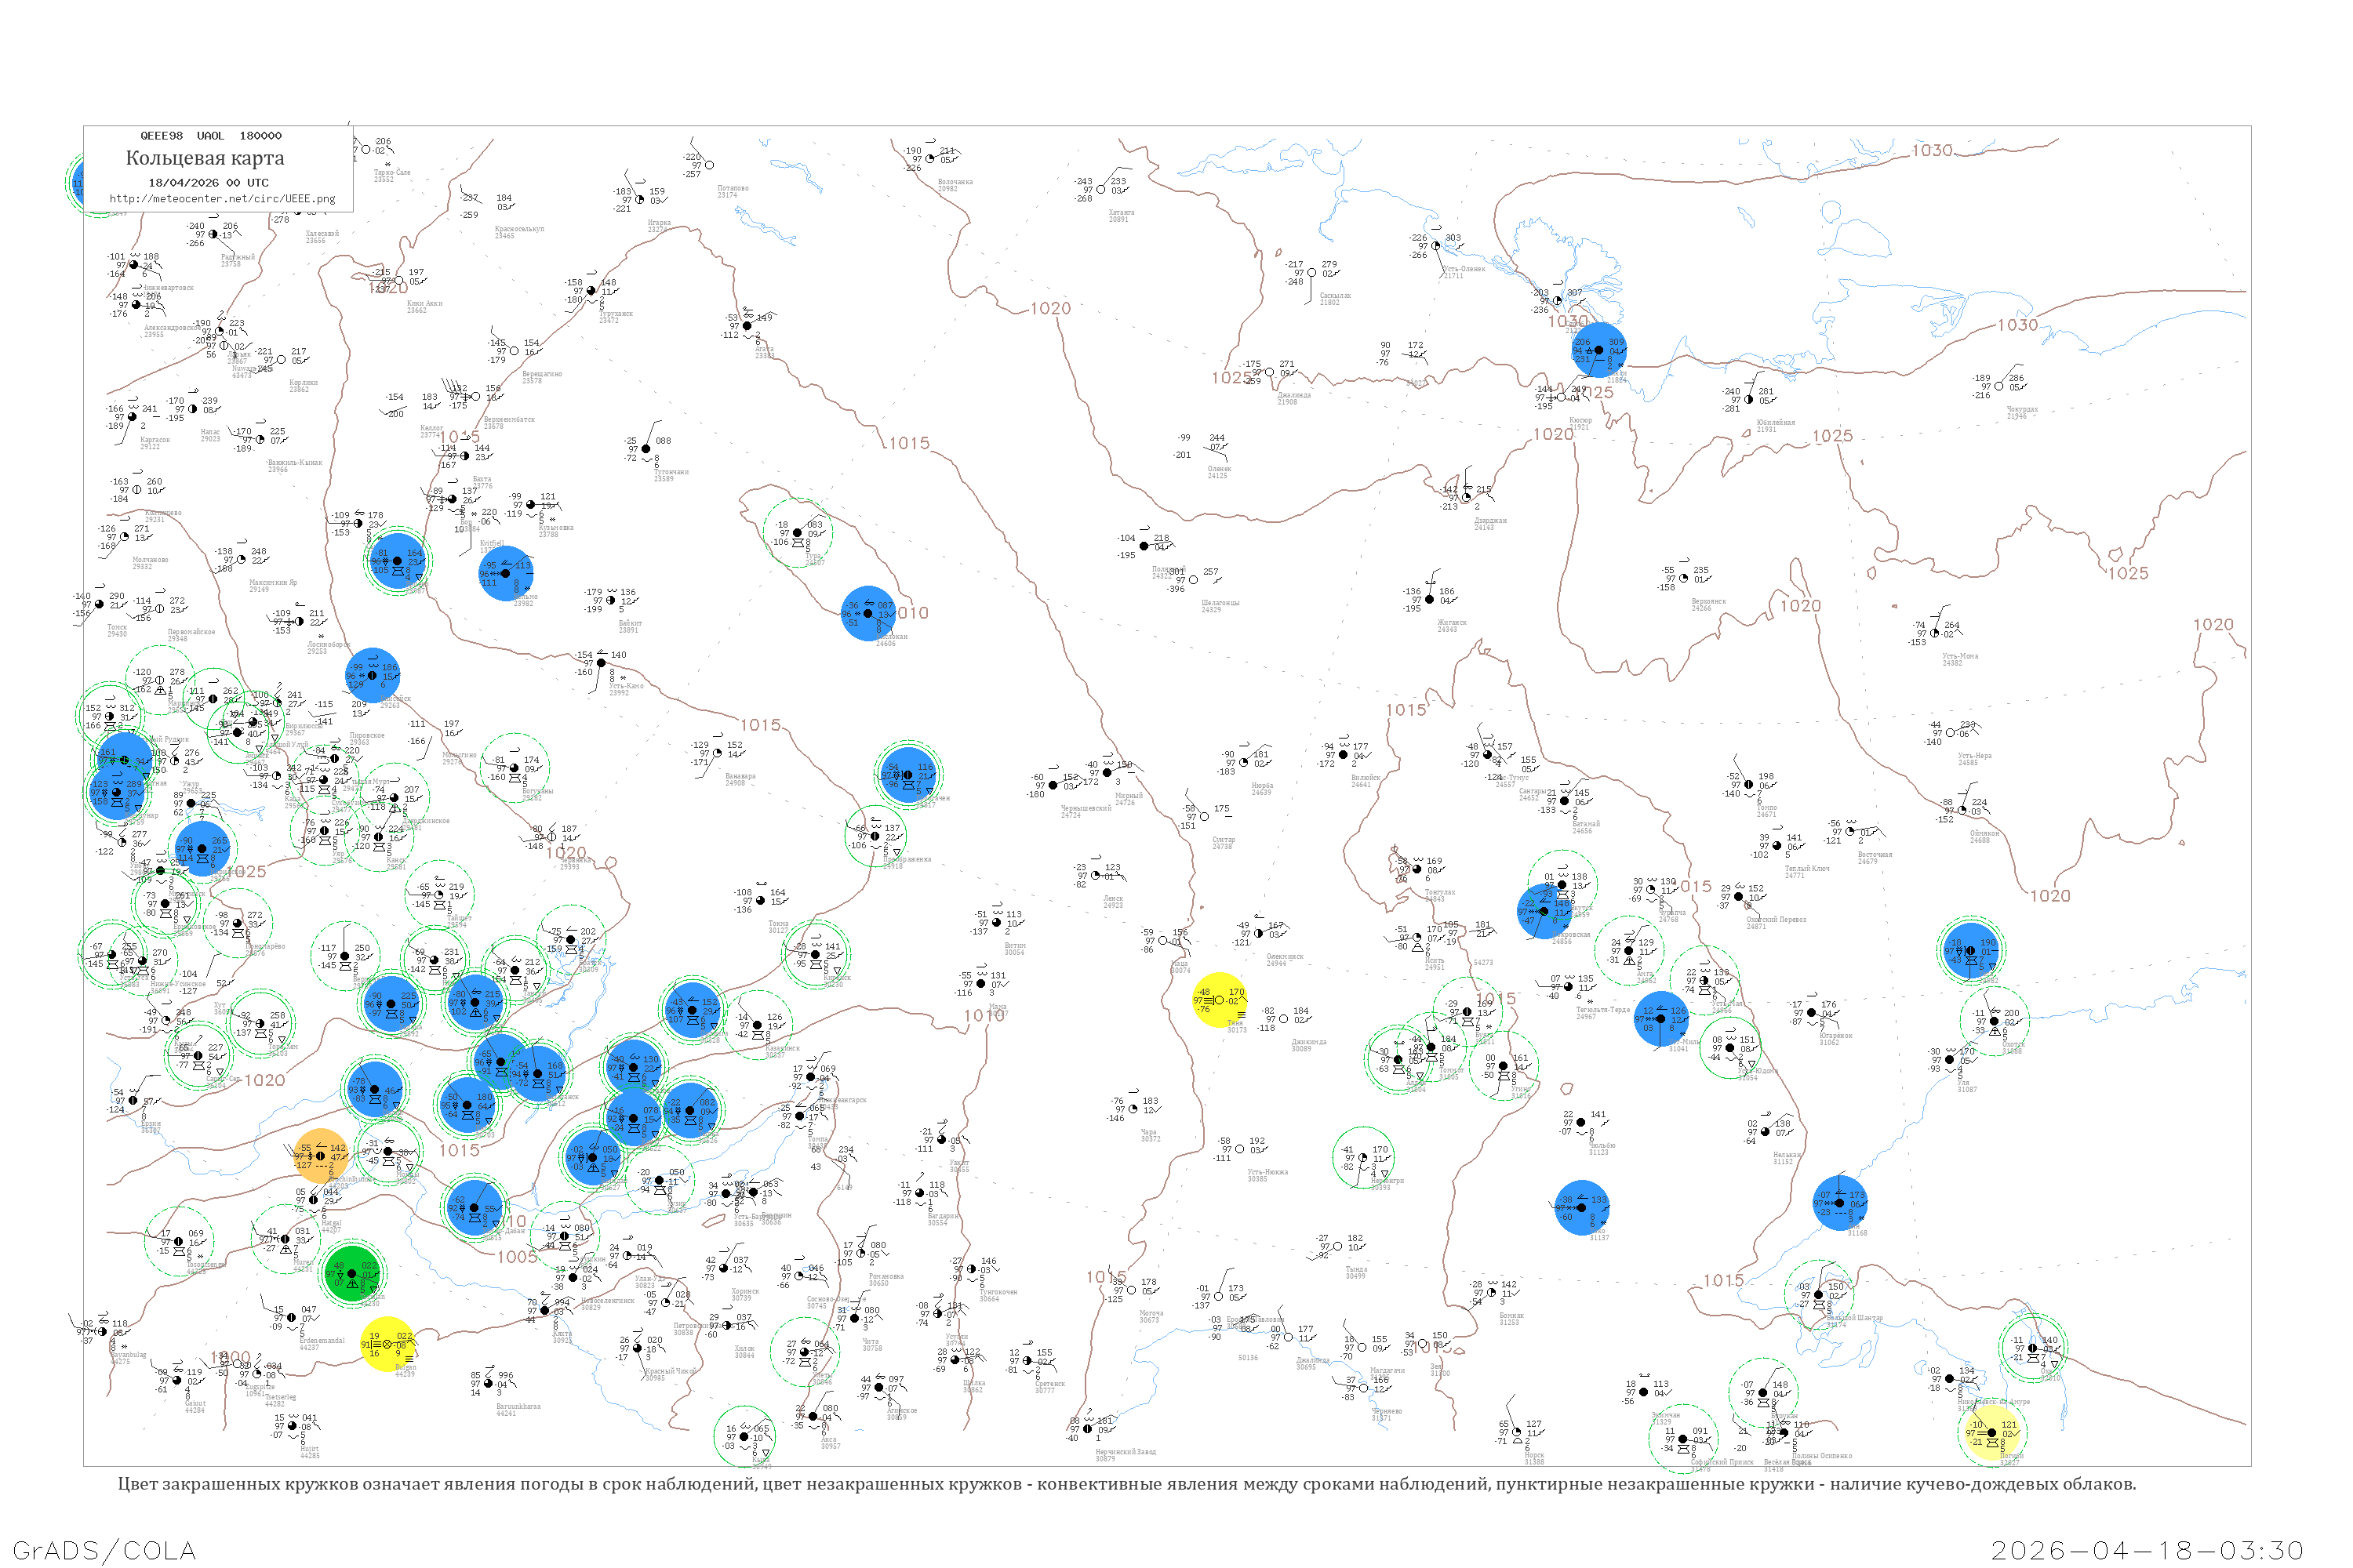Click the yellow fog circle at Bulgan
This screenshot has width=2353, height=1568.
coord(387,1344)
